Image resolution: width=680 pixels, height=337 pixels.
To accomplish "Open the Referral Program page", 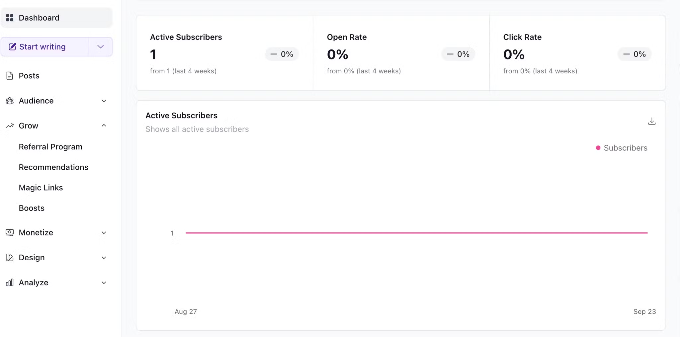I will (x=50, y=147).
